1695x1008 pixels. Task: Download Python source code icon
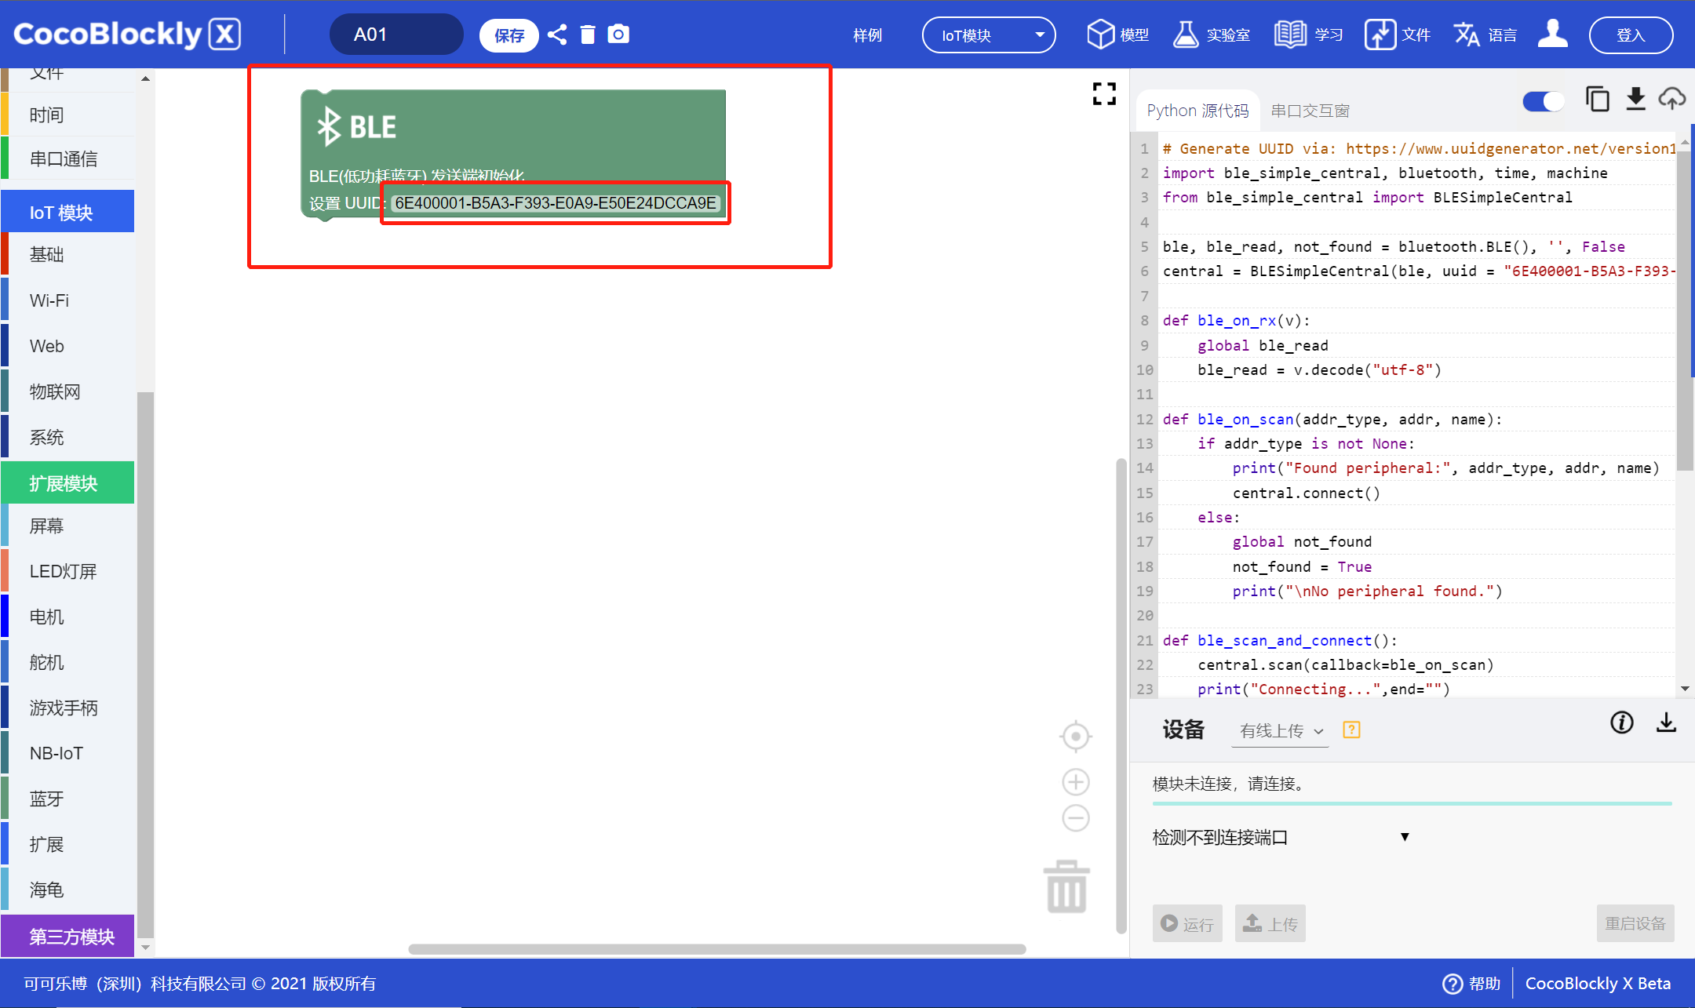click(1635, 100)
